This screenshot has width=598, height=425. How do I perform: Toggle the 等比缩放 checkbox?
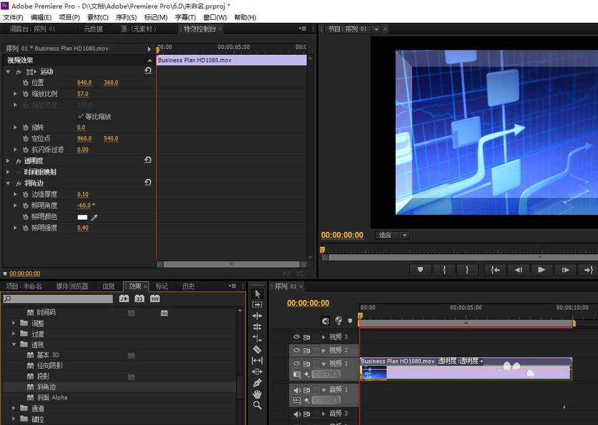point(80,116)
